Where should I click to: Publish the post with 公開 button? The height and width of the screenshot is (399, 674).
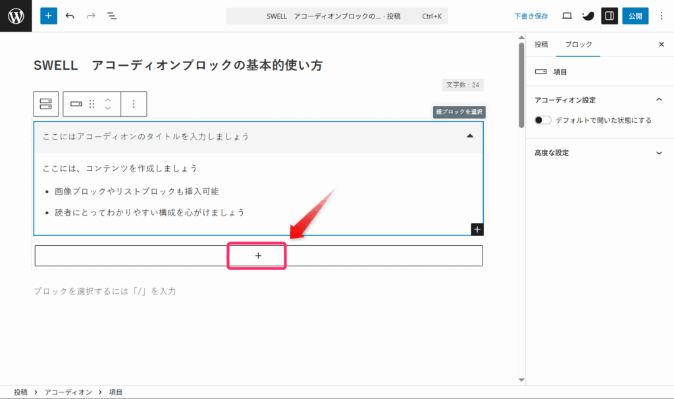[635, 16]
